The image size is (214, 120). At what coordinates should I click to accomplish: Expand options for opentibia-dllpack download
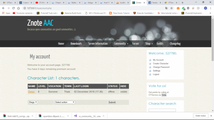pos(68,116)
